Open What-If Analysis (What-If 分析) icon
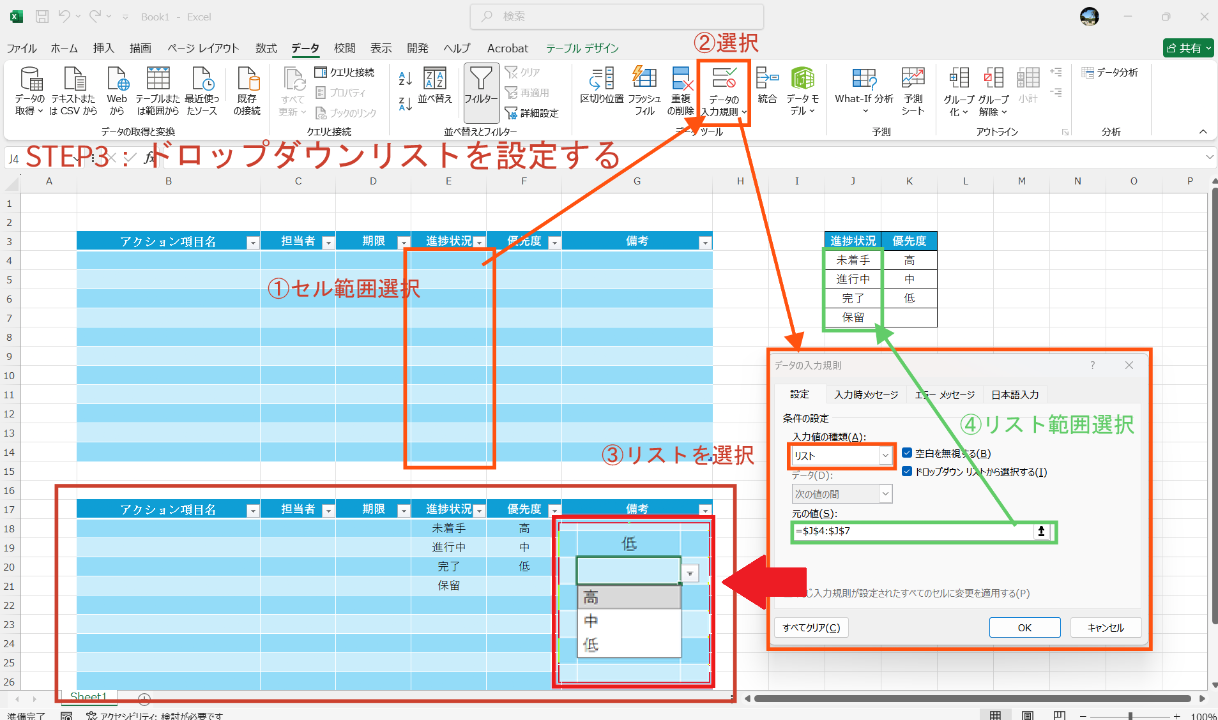The height and width of the screenshot is (720, 1218). click(864, 90)
